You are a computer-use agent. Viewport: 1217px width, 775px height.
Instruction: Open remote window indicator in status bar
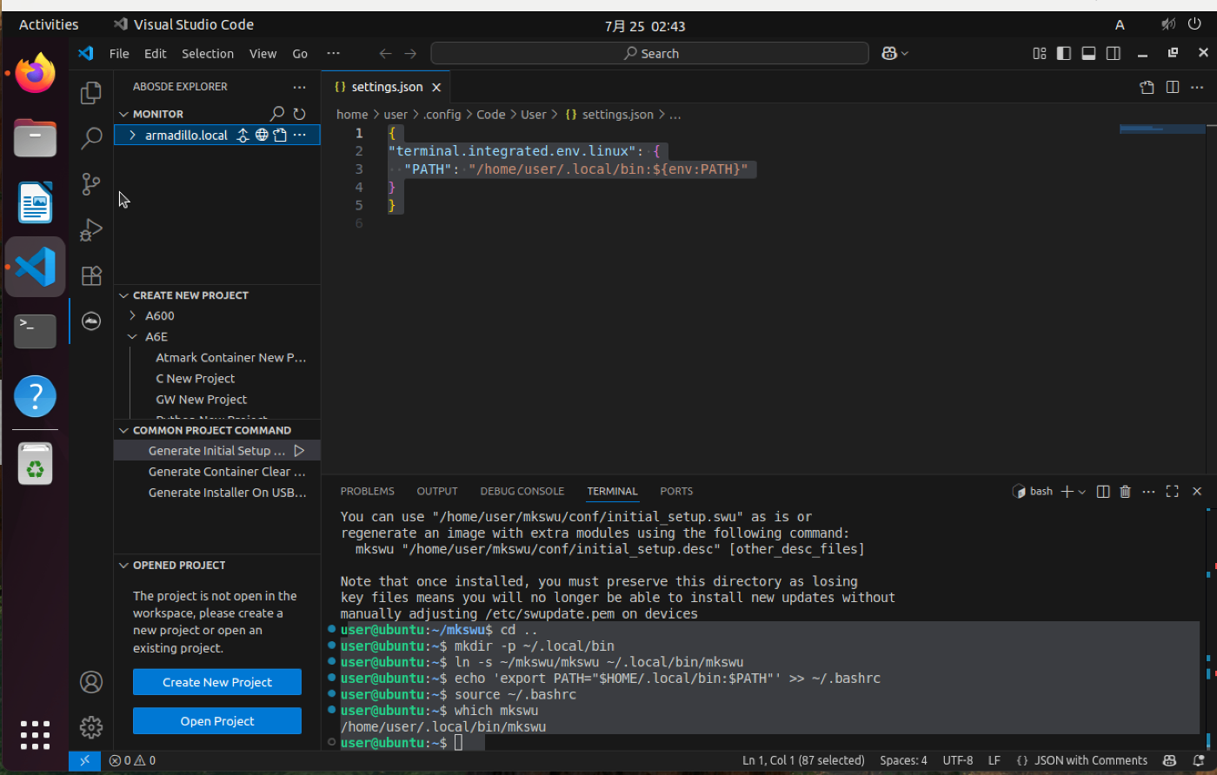[84, 760]
